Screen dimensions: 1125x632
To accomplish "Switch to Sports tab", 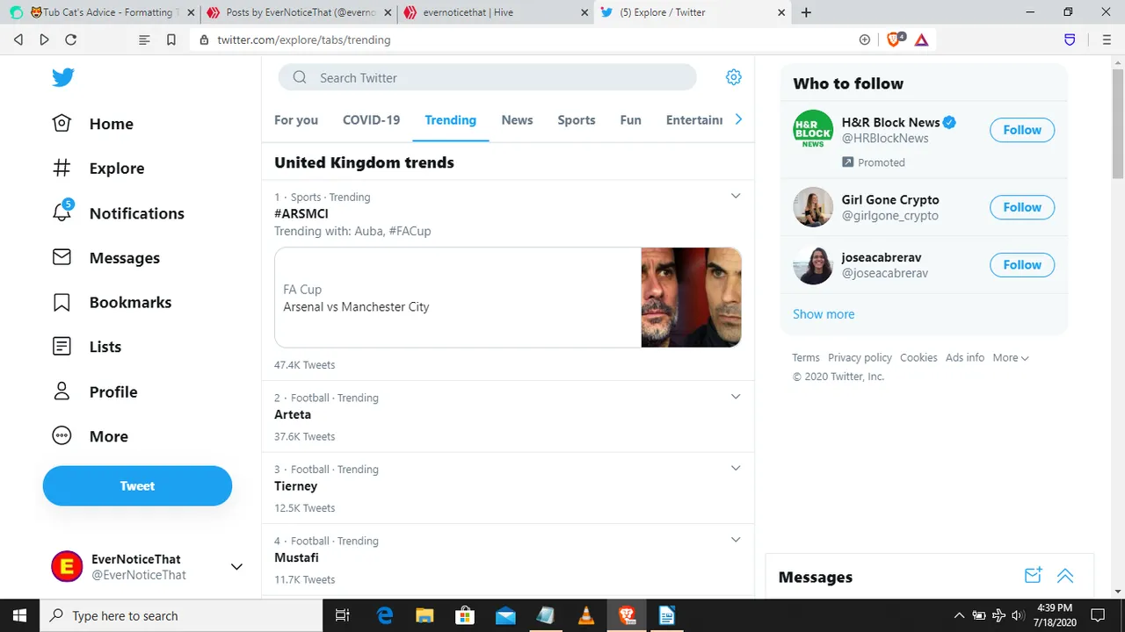I will [577, 120].
